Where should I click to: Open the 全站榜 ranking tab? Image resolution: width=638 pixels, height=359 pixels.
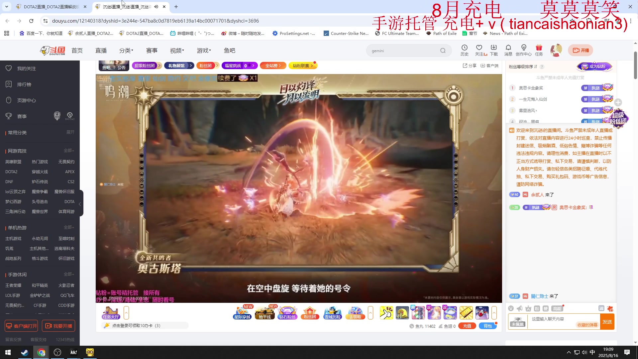[273, 66]
